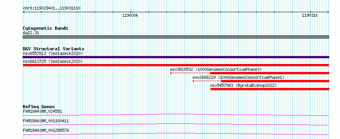340x139 pixels.
Task: Open the esv3610532 (1000GenomesConsortiumPhase3) label
Action: click(x=216, y=69)
